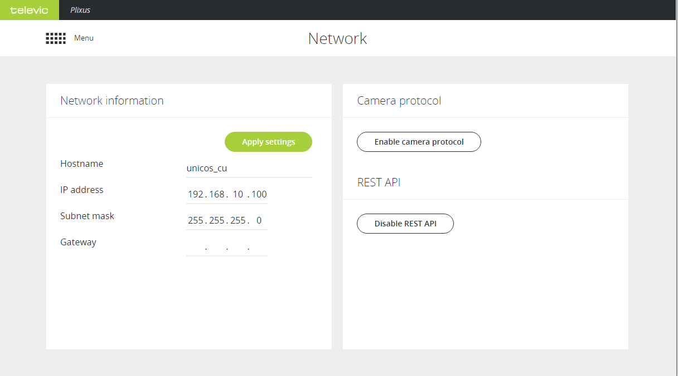
Task: Click the third octet of Subnet mask
Action: point(238,220)
